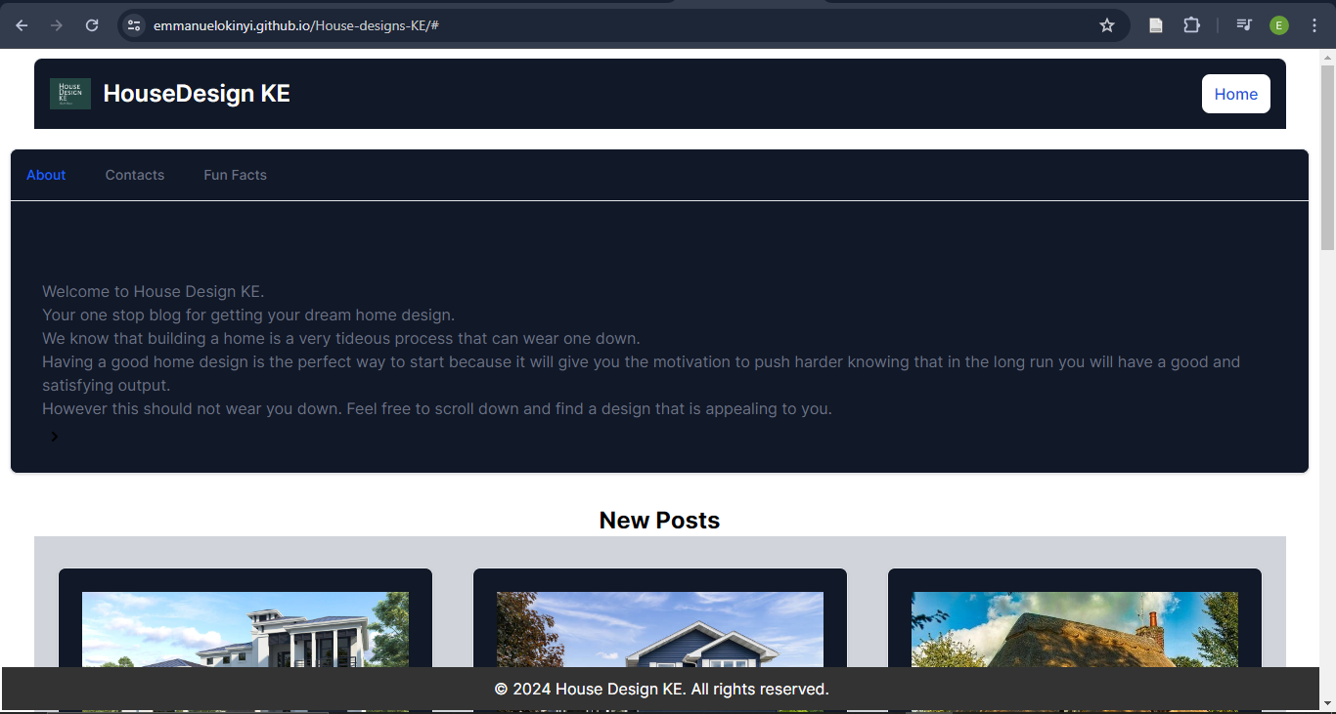This screenshot has width=1336, height=714.
Task: Open the Chrome three-dot menu
Action: coord(1314,25)
